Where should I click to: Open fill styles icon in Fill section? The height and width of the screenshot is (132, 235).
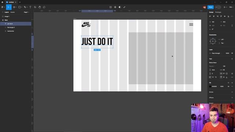228,82
